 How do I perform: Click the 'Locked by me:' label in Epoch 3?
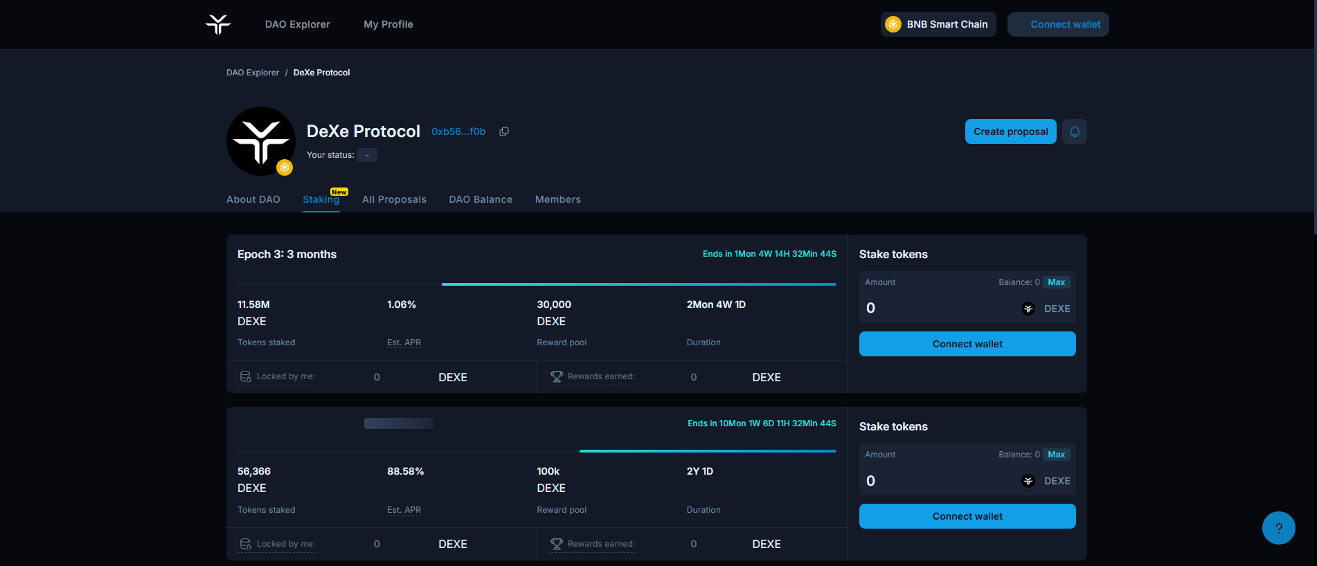tap(286, 376)
